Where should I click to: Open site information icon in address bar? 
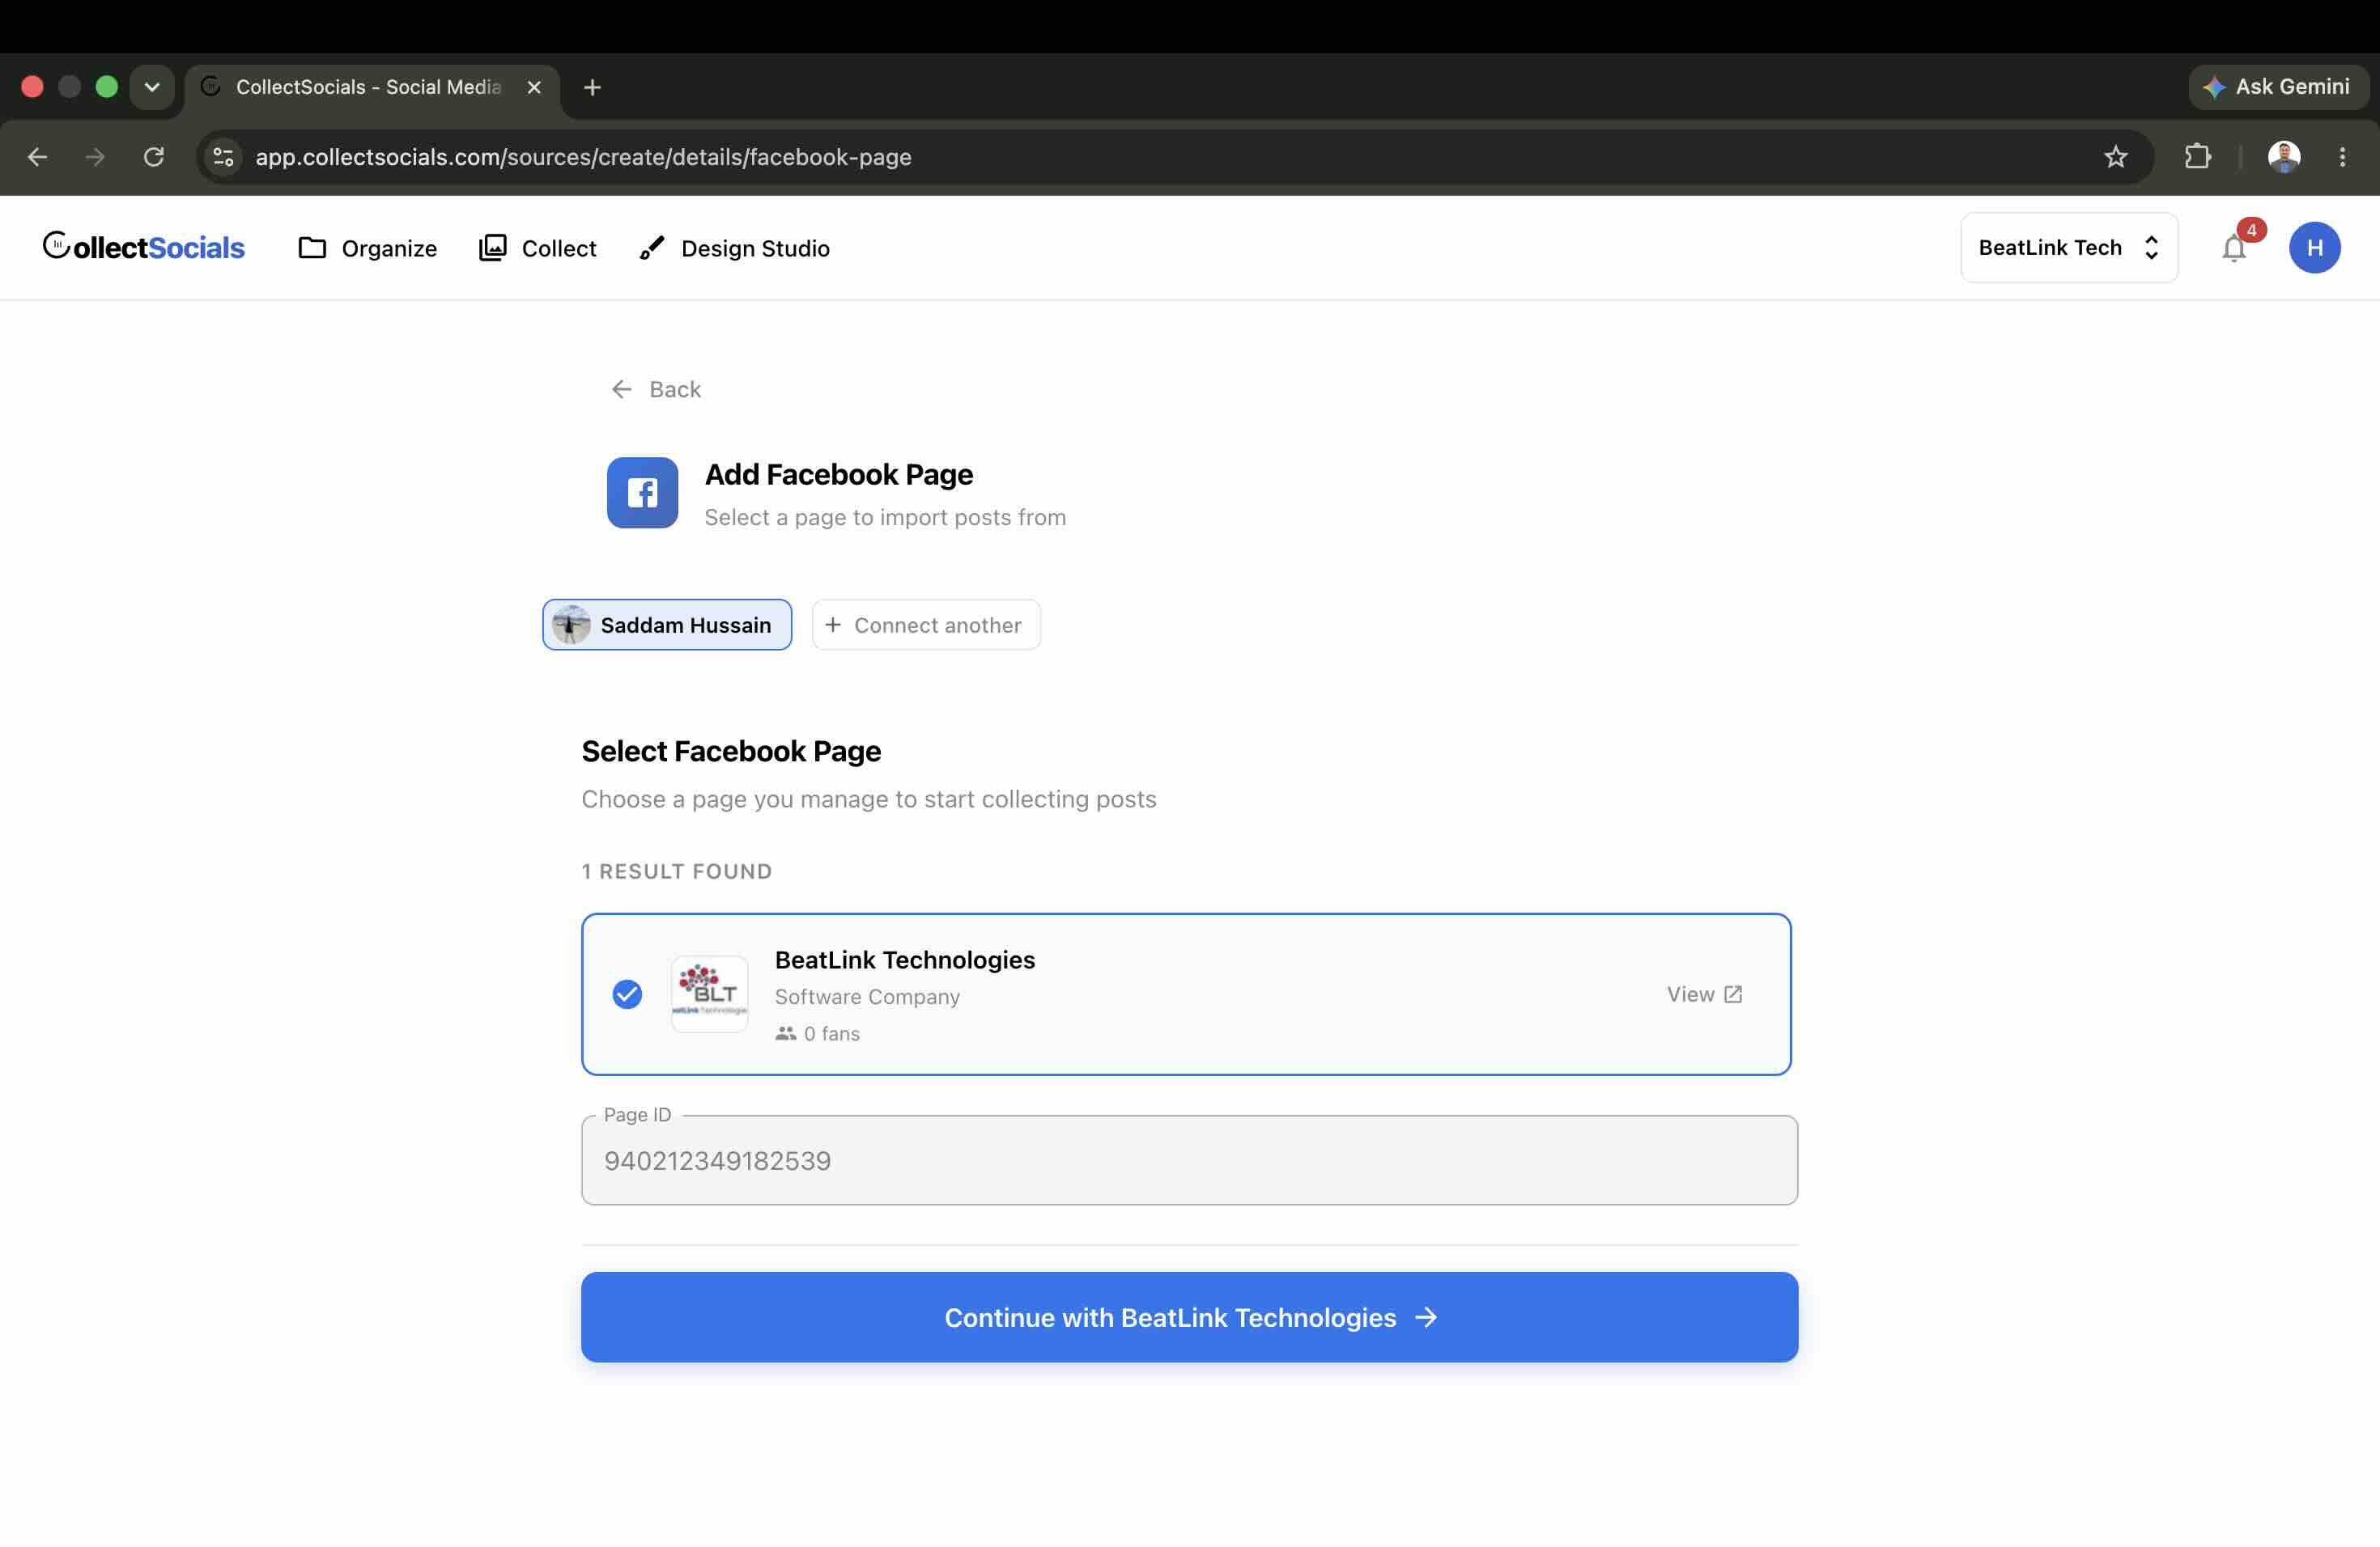[223, 157]
